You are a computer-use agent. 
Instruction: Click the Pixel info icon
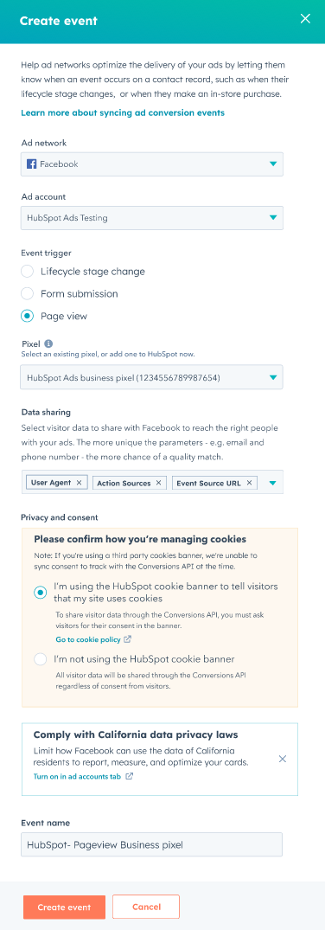48,343
